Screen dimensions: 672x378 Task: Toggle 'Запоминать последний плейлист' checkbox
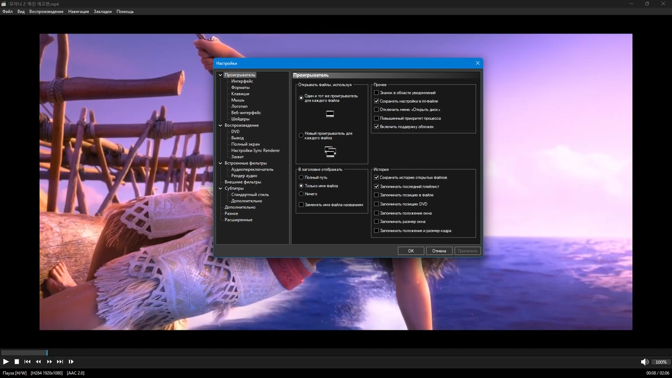coord(376,186)
